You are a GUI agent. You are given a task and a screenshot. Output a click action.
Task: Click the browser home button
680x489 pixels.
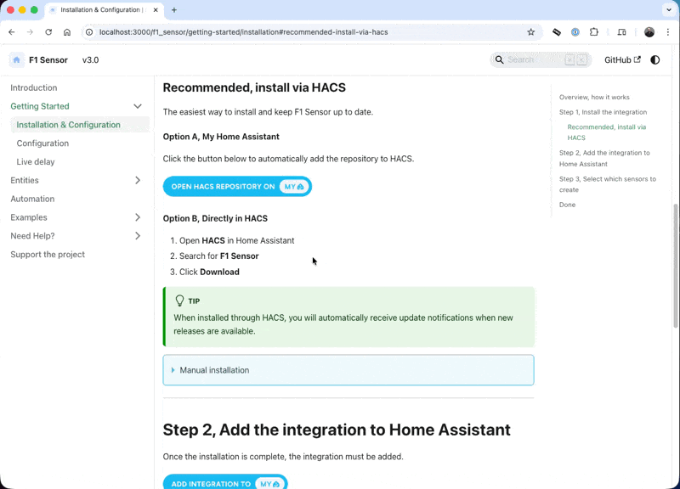(67, 32)
